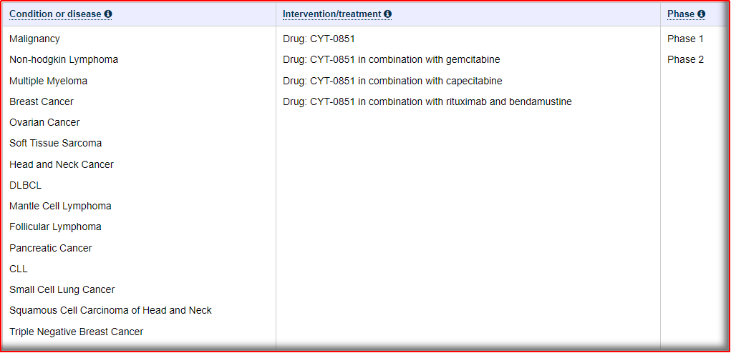Click Mantle Cell Lymphoma condition
The width and height of the screenshot is (731, 353).
[x=60, y=206]
